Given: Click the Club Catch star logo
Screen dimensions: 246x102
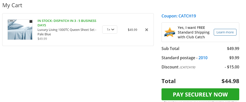Looking at the screenshot, I should 170,32.
